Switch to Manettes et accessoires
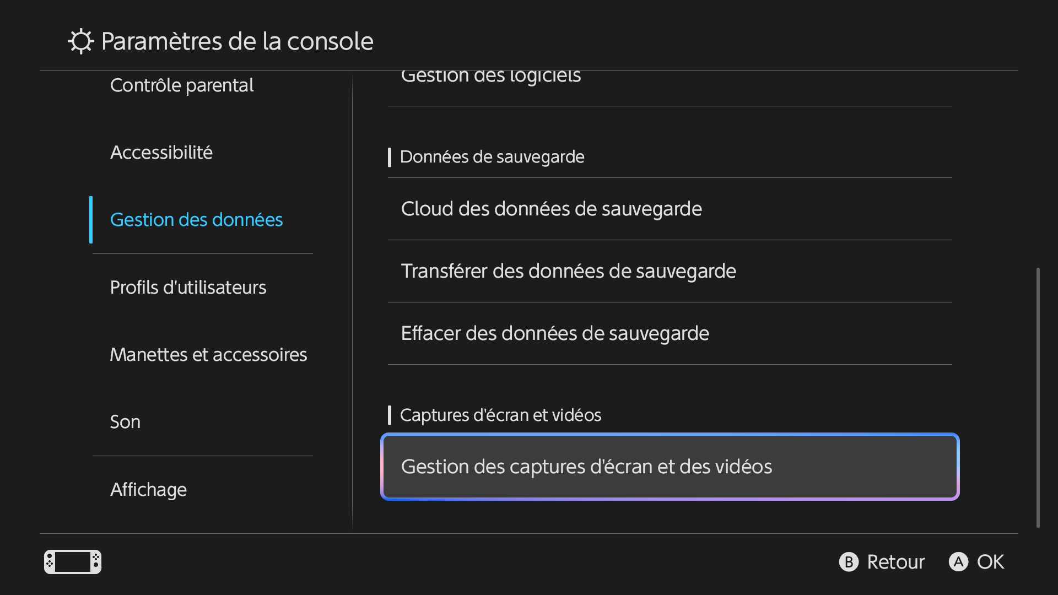 [208, 355]
